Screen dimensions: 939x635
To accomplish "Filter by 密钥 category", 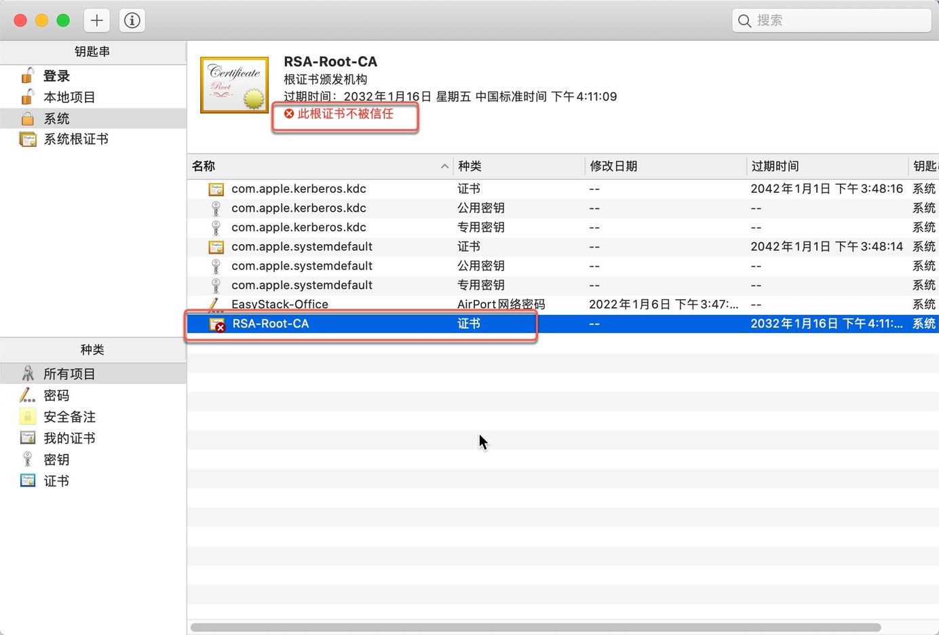I will coord(56,460).
